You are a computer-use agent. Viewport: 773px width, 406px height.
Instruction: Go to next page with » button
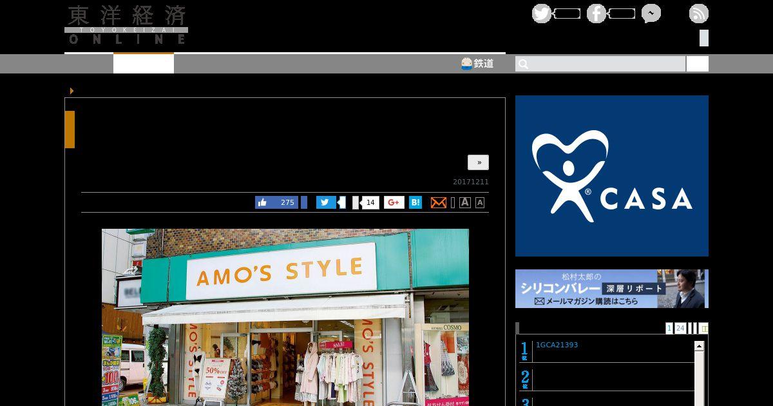click(x=478, y=162)
